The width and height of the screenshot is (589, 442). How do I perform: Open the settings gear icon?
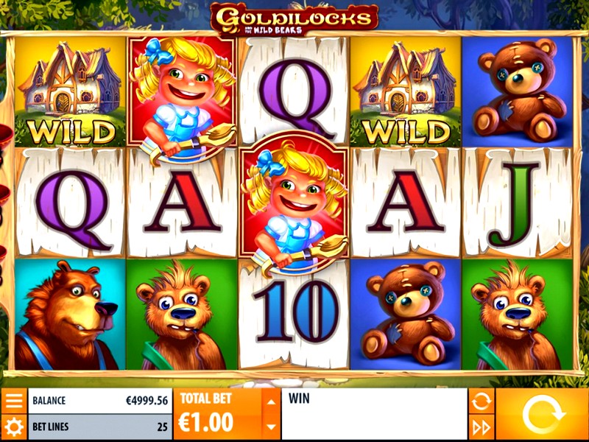[x=14, y=427]
